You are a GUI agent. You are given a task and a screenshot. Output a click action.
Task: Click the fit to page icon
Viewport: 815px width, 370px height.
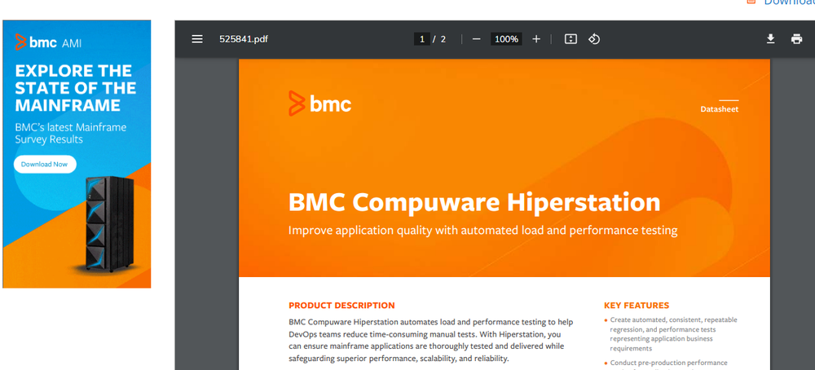coord(570,39)
